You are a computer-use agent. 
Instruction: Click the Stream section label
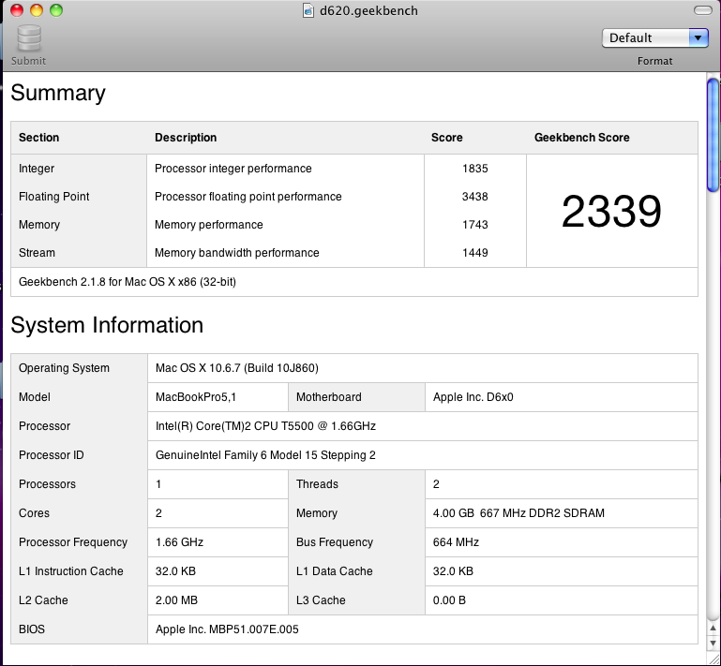click(37, 253)
